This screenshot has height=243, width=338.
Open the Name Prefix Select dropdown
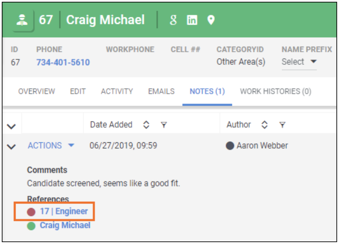pos(299,62)
